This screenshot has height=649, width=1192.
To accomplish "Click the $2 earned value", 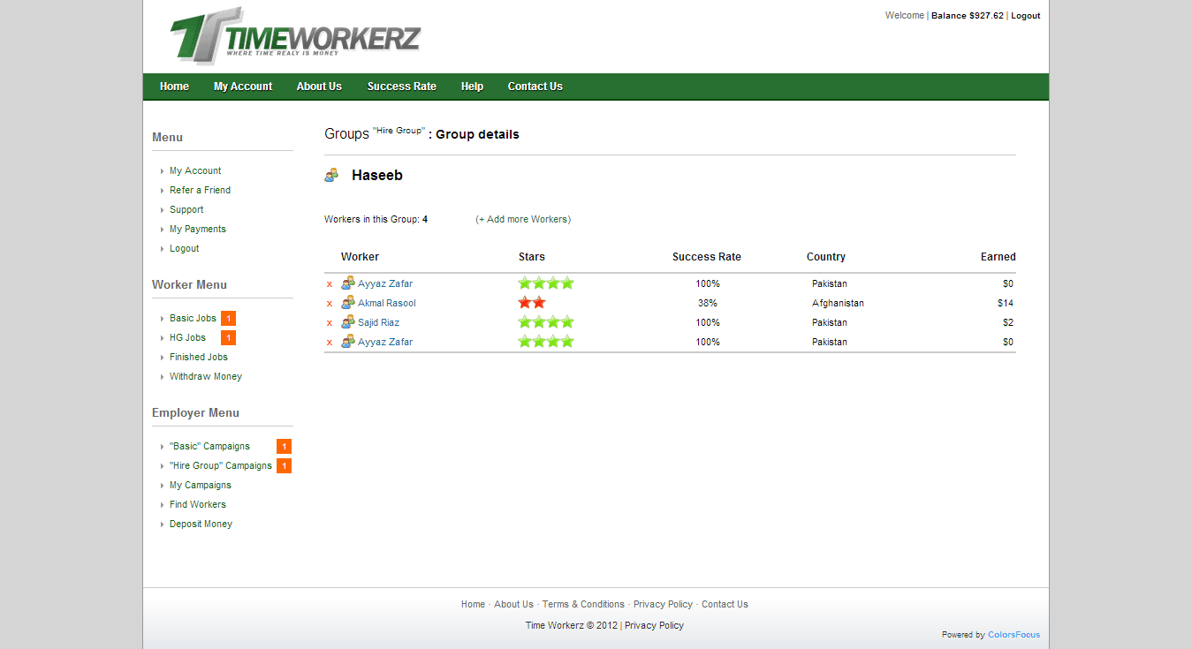I will click(x=1008, y=323).
